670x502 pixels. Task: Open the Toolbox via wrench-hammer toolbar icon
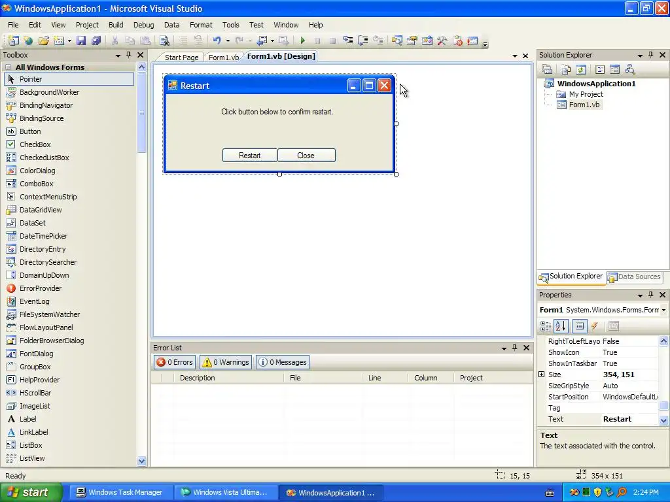442,41
